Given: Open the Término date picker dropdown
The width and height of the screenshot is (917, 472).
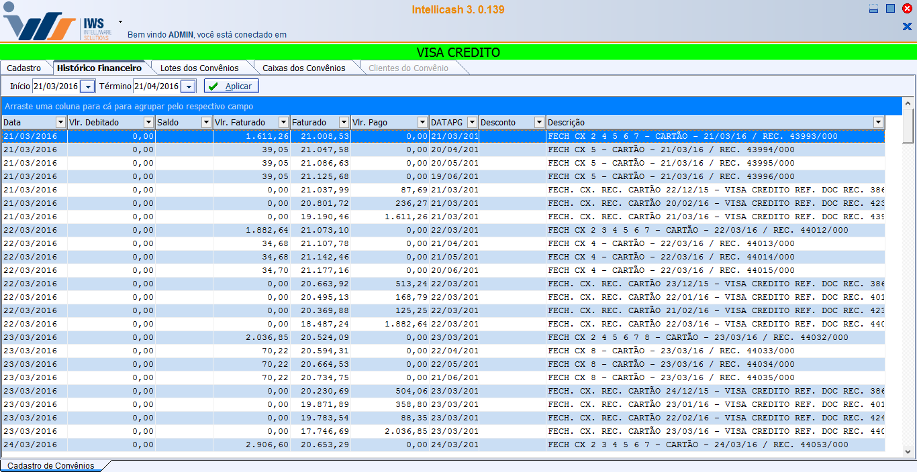Looking at the screenshot, I should [x=188, y=86].
